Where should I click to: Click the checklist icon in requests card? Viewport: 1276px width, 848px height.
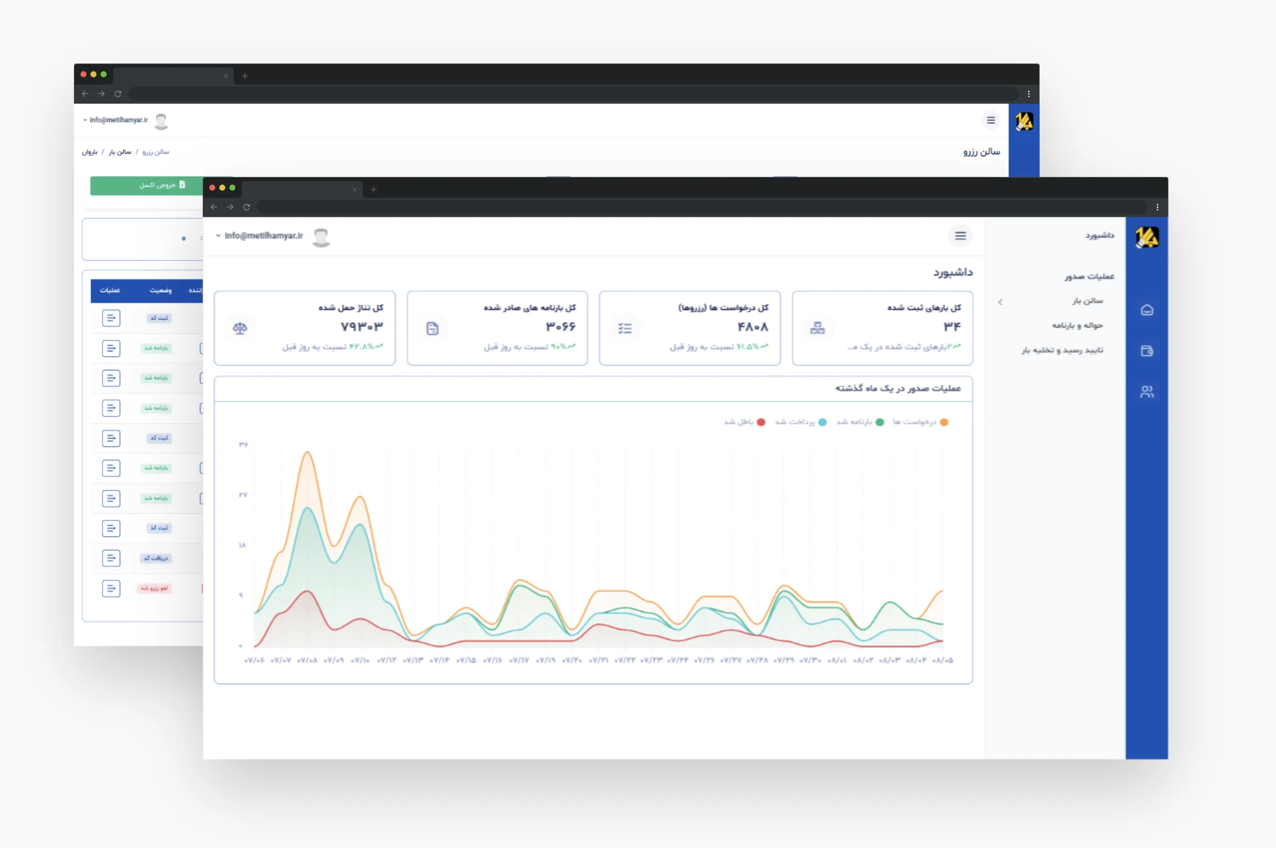pyautogui.click(x=625, y=328)
